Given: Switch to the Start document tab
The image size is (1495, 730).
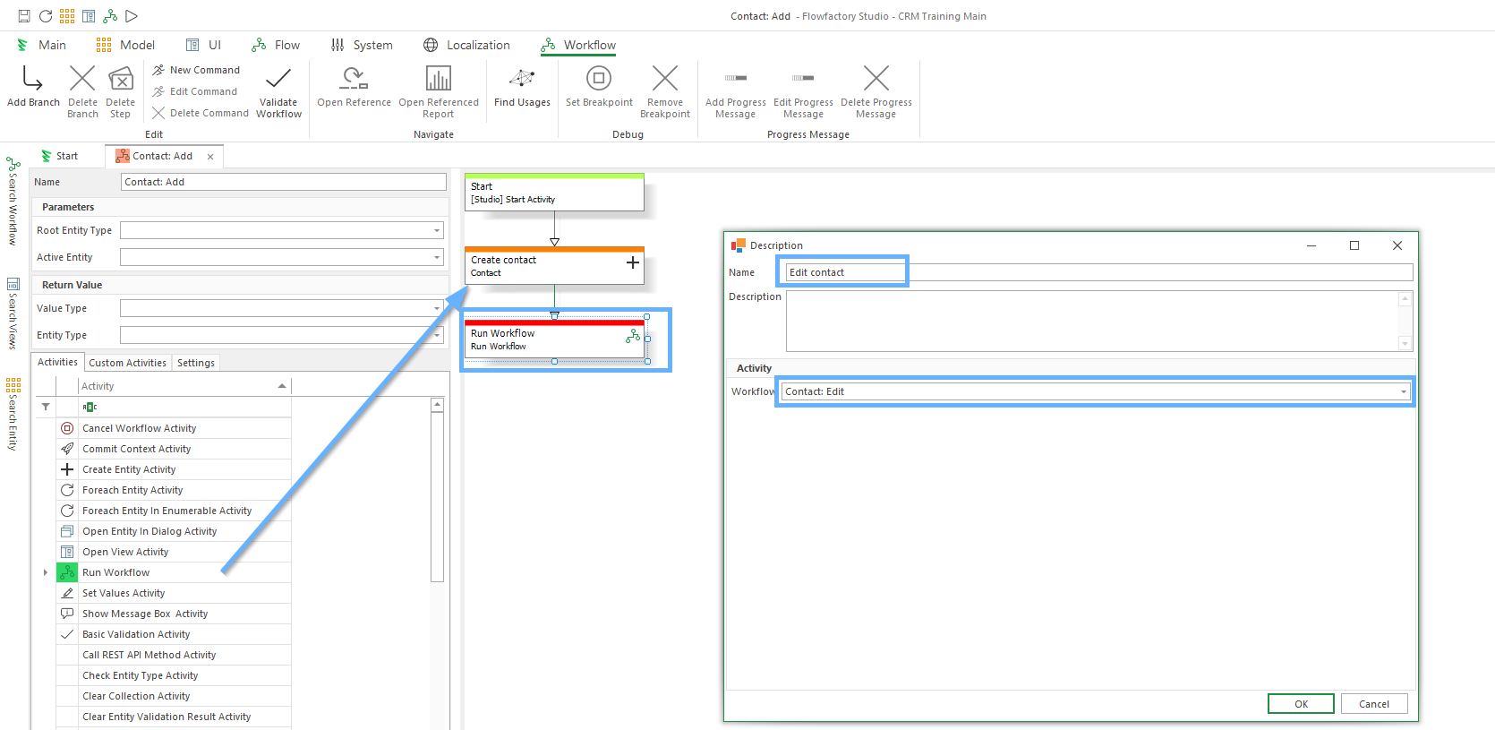Looking at the screenshot, I should click(60, 156).
